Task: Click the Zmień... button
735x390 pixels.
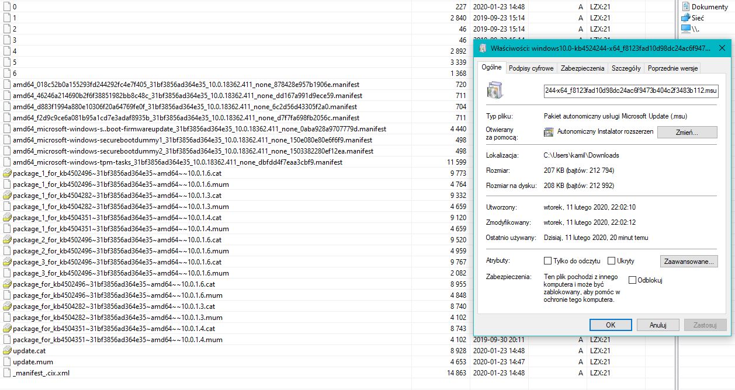Action: click(687, 133)
